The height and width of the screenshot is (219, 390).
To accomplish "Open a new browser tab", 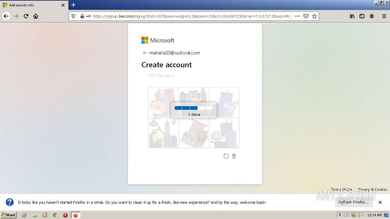I will (x=73, y=5).
